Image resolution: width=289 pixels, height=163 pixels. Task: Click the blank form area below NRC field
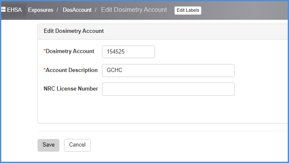[162, 110]
